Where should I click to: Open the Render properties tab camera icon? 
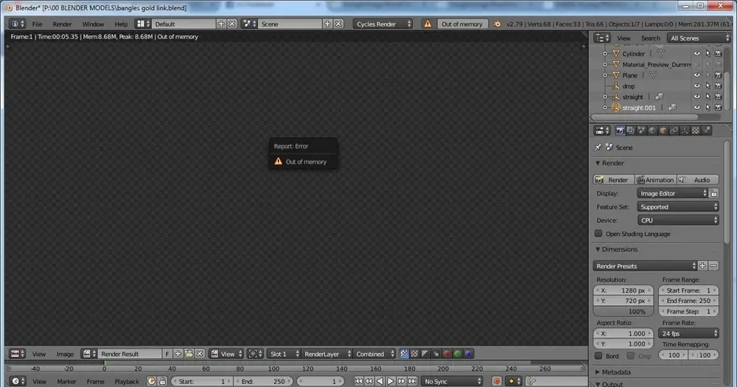click(x=620, y=130)
